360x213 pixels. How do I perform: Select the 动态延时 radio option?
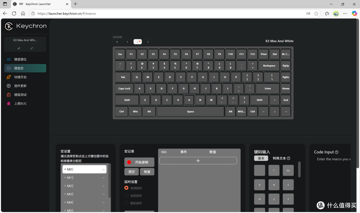tap(126, 195)
